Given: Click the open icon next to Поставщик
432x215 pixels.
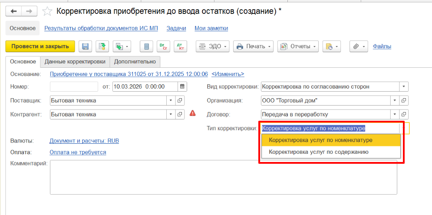Looking at the screenshot, I should point(180,101).
